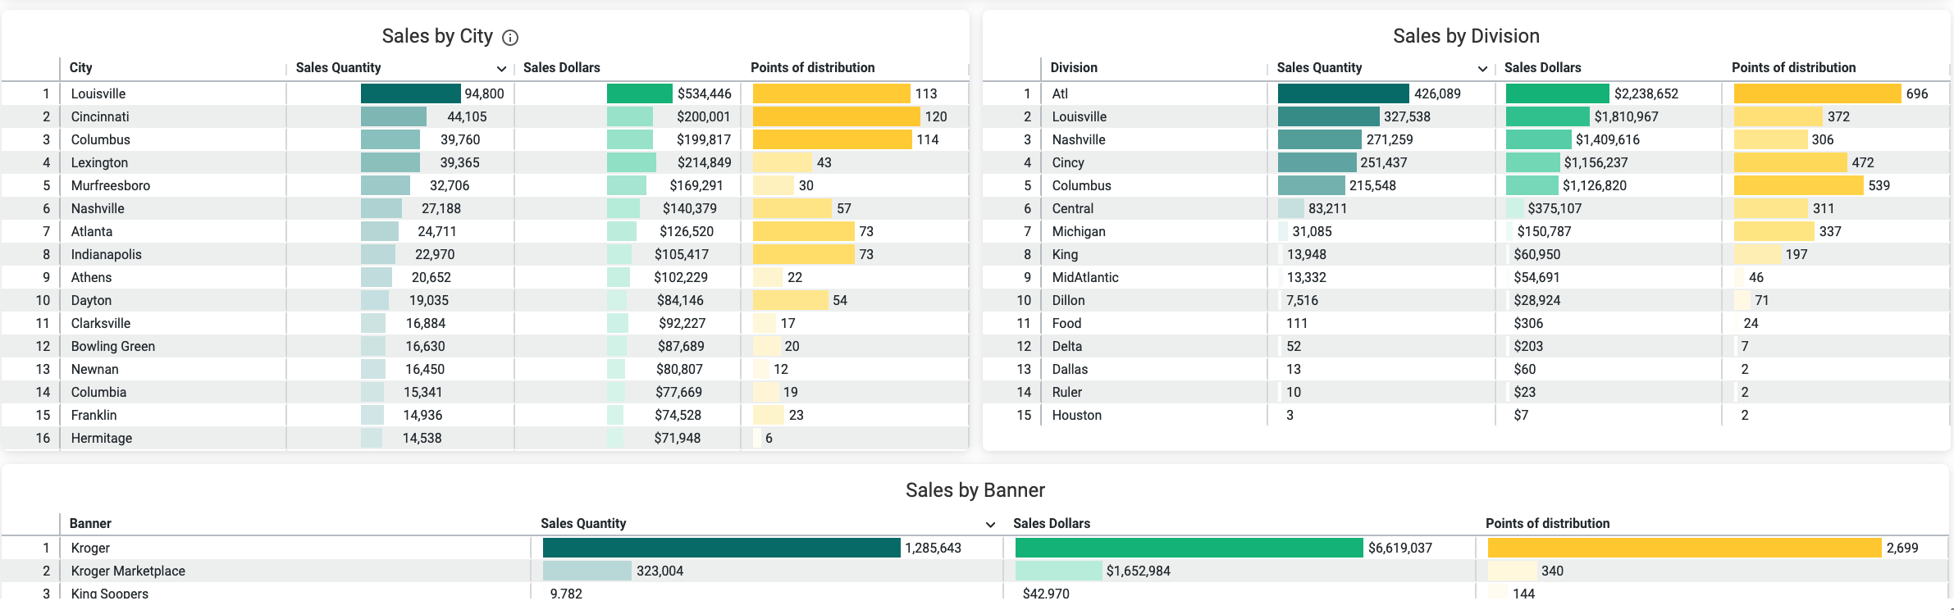Click Points of distribution header in Division table
Viewport: 1954px width, 610px height.
1793,68
